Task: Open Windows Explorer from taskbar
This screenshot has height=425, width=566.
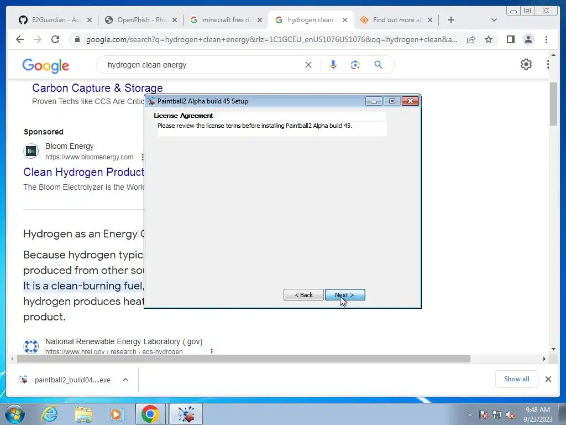Action: click(84, 414)
